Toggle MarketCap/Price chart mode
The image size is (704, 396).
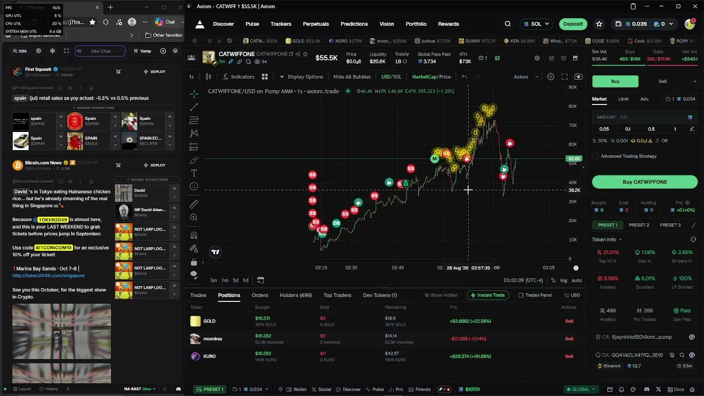431,77
